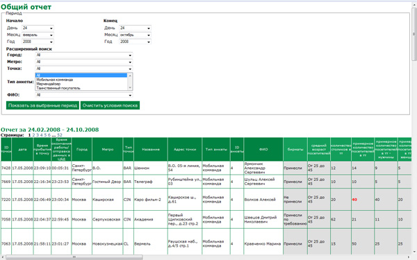Open the start day dropdown
Screen dimensions: 417x260
click(38, 28)
